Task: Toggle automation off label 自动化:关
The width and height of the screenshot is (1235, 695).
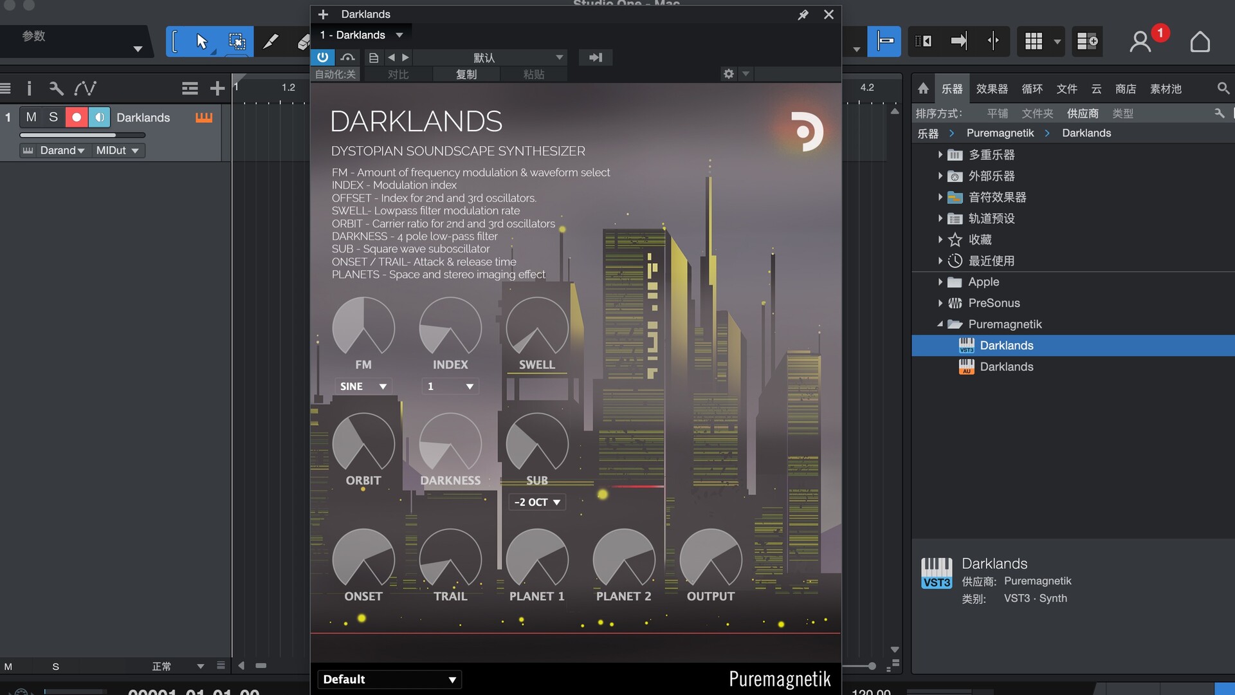Action: tap(335, 74)
